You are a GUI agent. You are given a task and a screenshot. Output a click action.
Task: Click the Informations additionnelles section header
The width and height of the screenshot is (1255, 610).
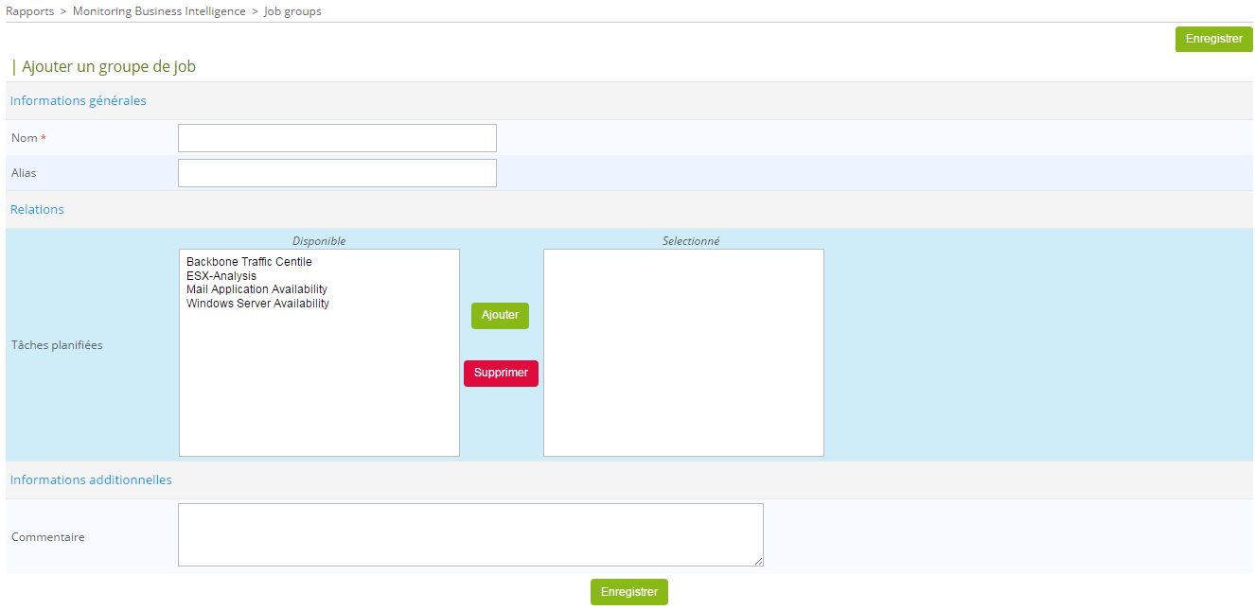(x=91, y=480)
